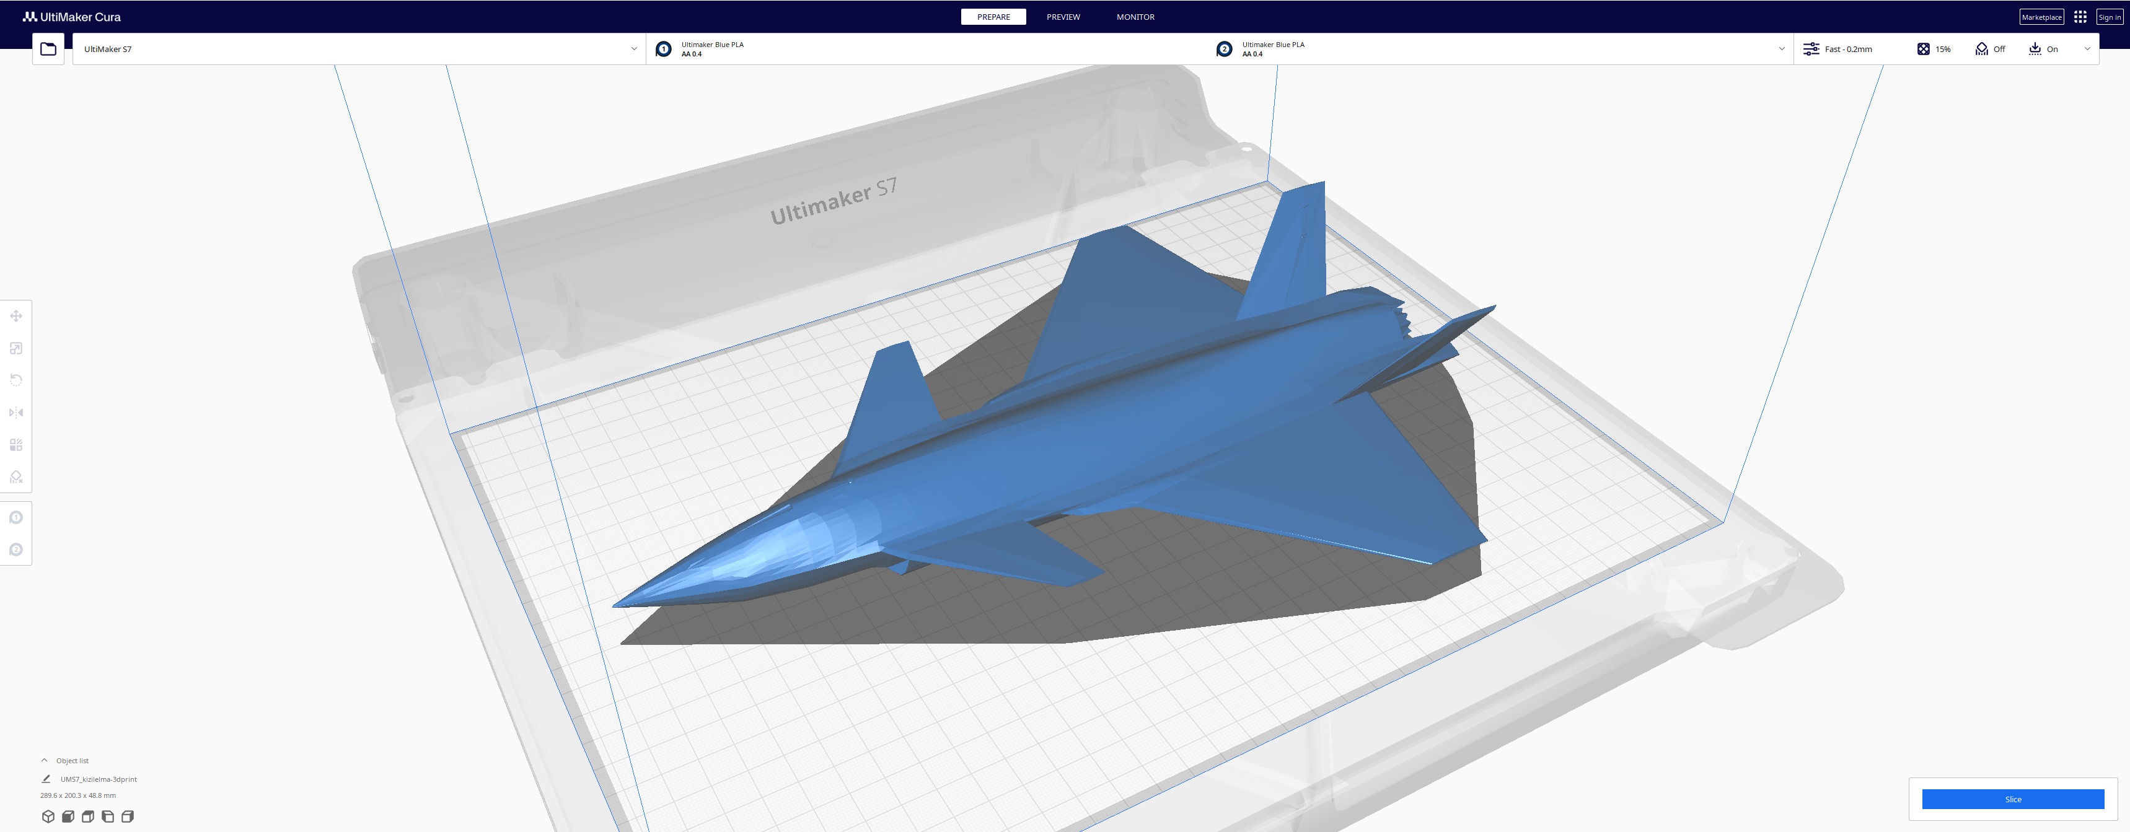Select the Mirror tool

pyautogui.click(x=15, y=412)
